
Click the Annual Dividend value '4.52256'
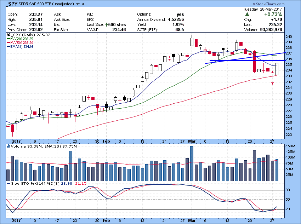[x=176, y=19]
